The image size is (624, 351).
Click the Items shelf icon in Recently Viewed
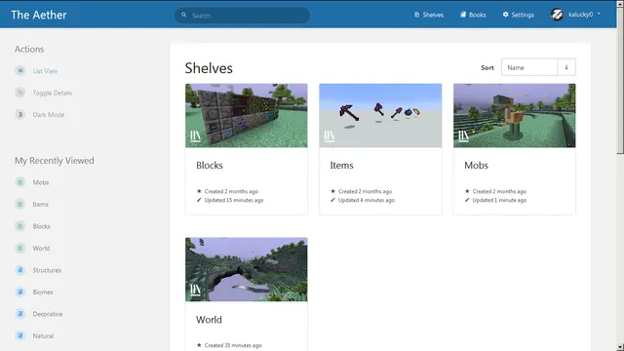pyautogui.click(x=19, y=204)
